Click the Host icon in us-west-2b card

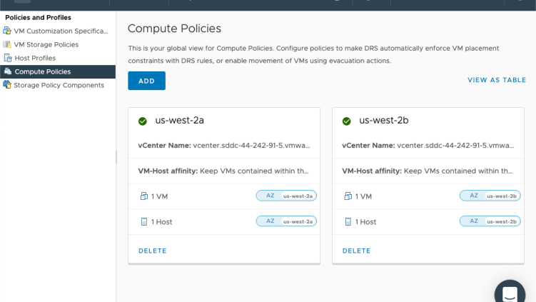[348, 221]
